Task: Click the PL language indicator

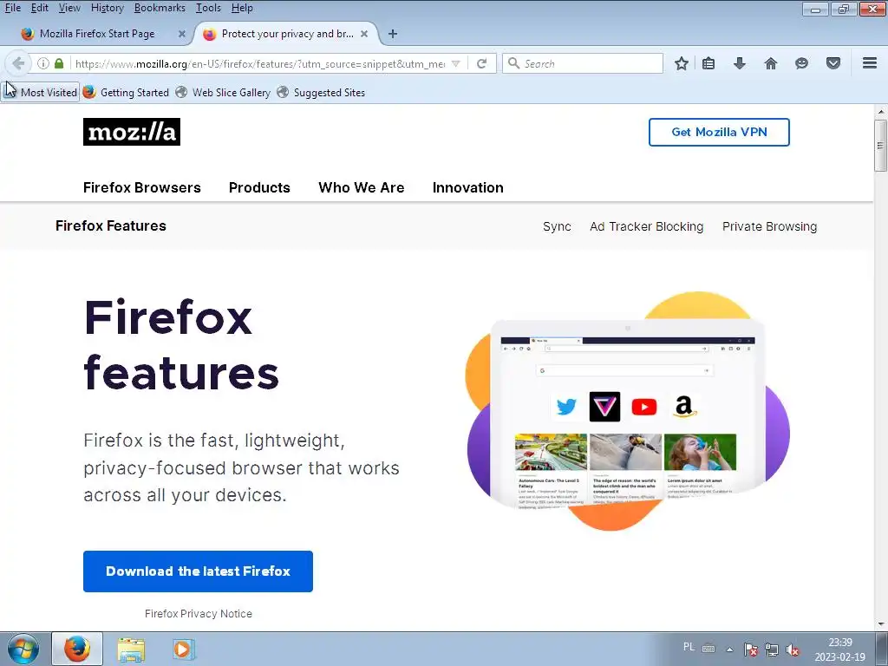Action: [689, 647]
